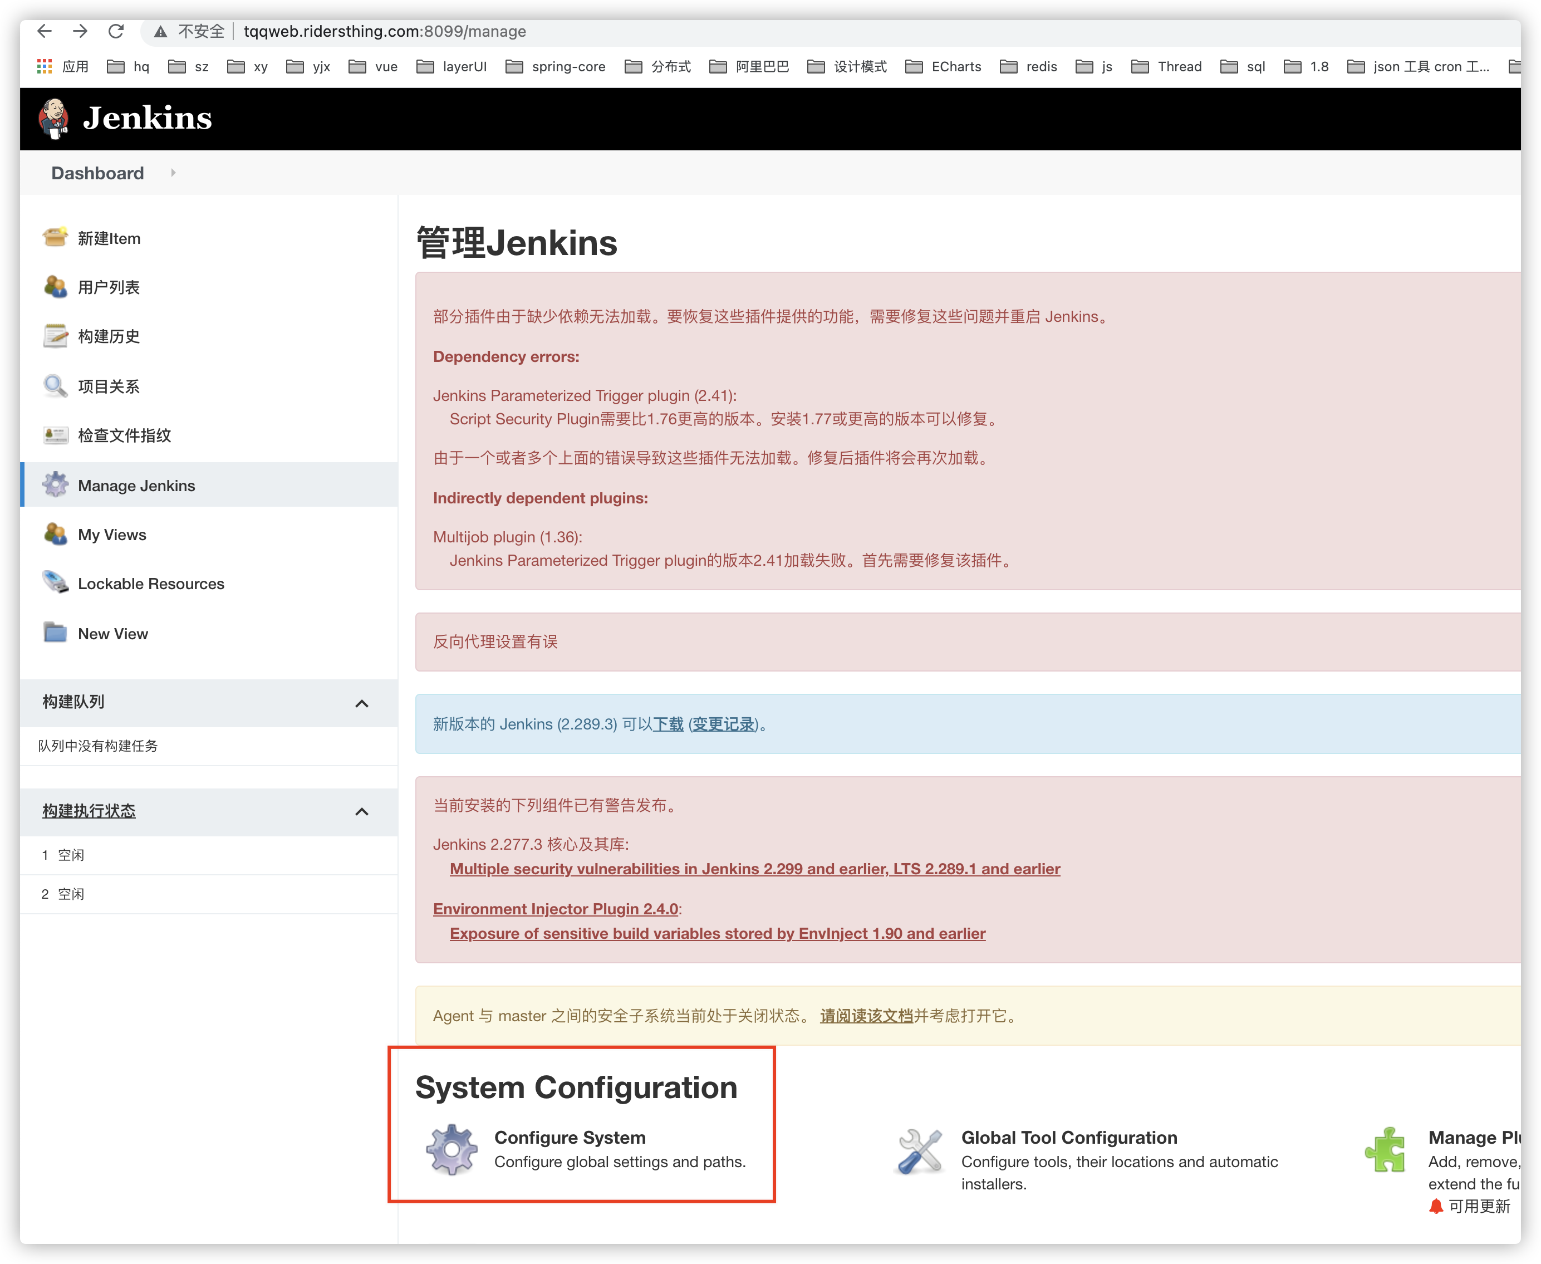Select executor row 1 空闲
Screen dimensions: 1541x1264
pyautogui.click(x=209, y=855)
